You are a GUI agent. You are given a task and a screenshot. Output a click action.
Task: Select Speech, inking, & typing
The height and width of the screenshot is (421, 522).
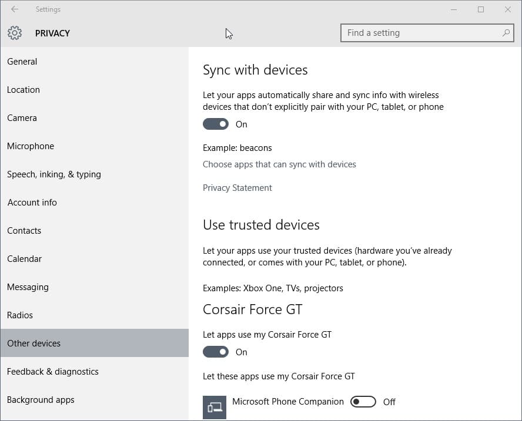click(54, 174)
